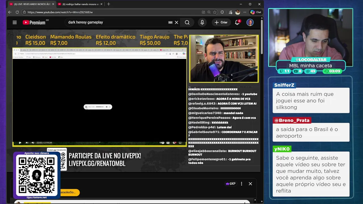Clear the YouTube search box text
This screenshot has width=363, height=204.
[x=176, y=22]
